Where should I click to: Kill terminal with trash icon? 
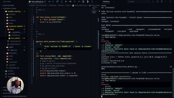(x=162, y=2)
